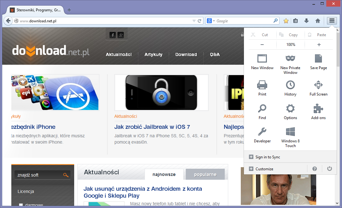The image size is (342, 208).
Task: Focus the address bar URL field
Action: coord(105,21)
